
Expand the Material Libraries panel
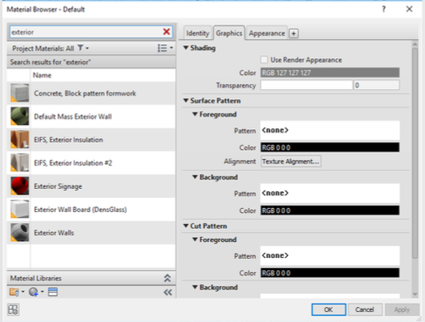[167, 278]
